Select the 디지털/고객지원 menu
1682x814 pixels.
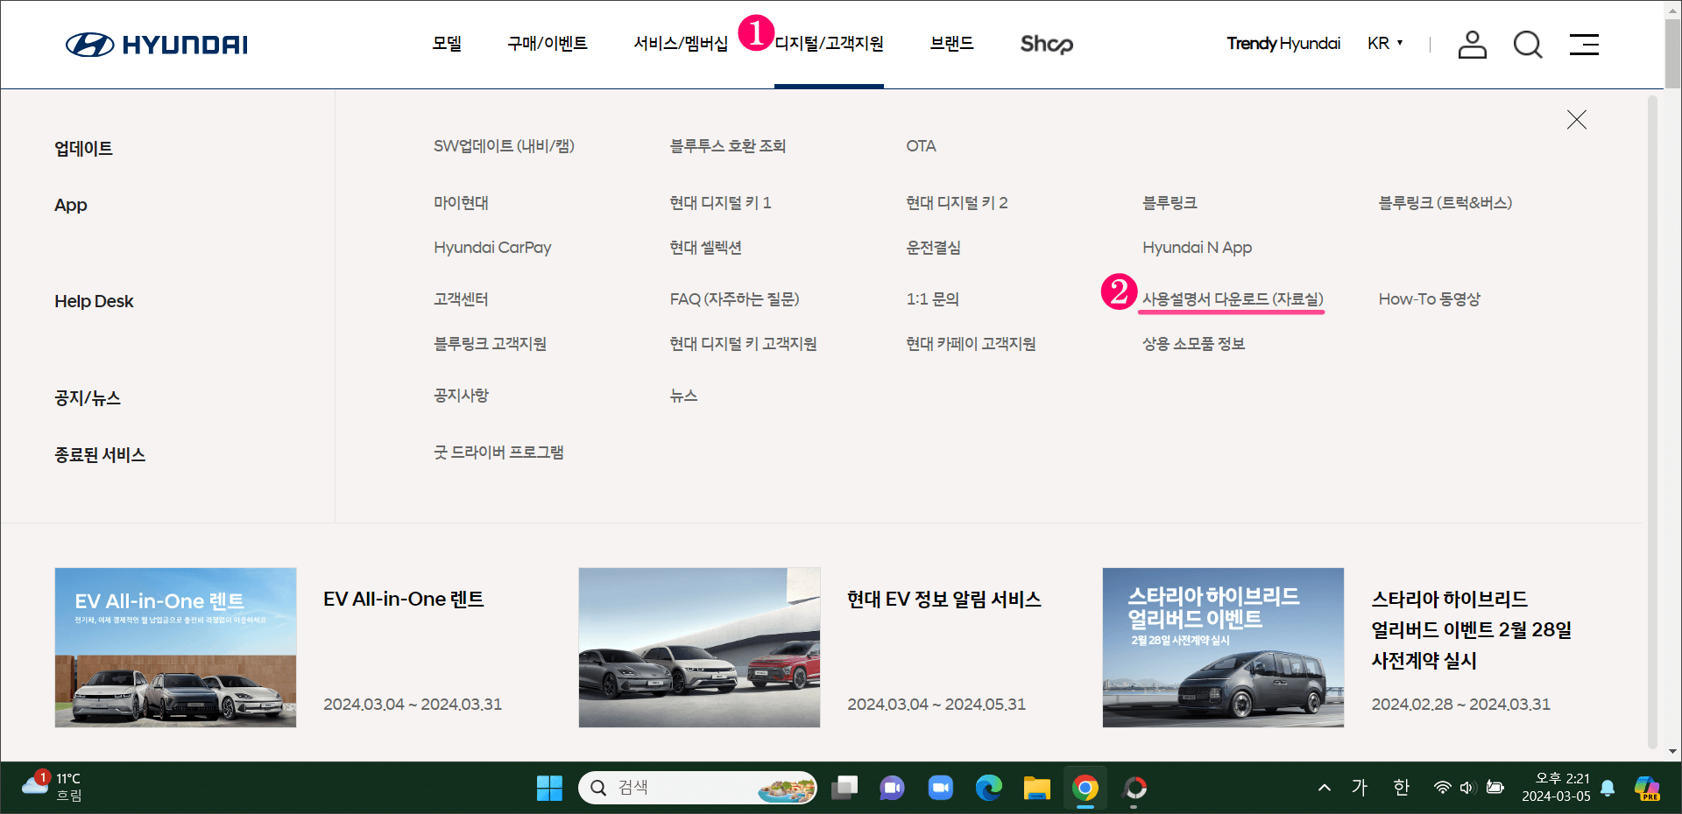point(829,44)
